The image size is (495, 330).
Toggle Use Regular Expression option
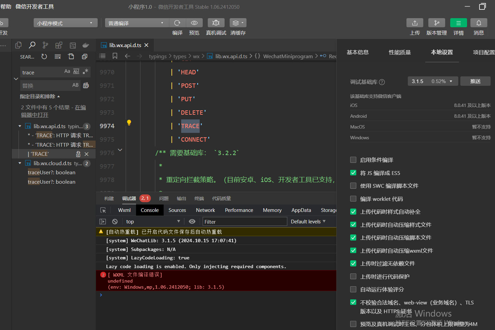point(86,71)
